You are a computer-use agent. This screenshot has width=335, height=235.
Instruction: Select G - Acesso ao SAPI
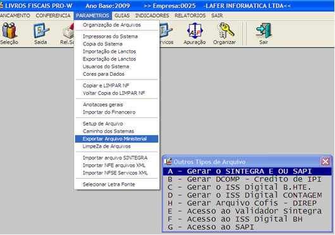[247, 227]
